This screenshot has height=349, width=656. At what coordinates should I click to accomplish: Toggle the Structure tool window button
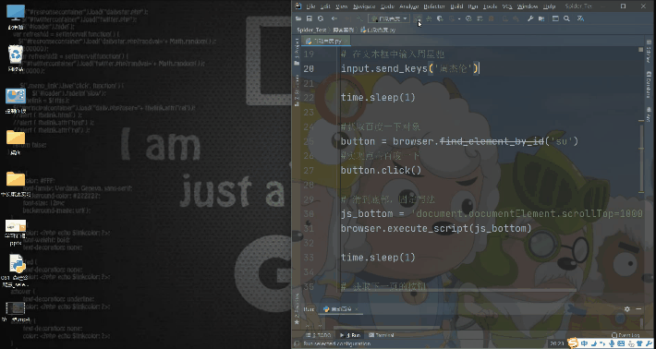(297, 90)
